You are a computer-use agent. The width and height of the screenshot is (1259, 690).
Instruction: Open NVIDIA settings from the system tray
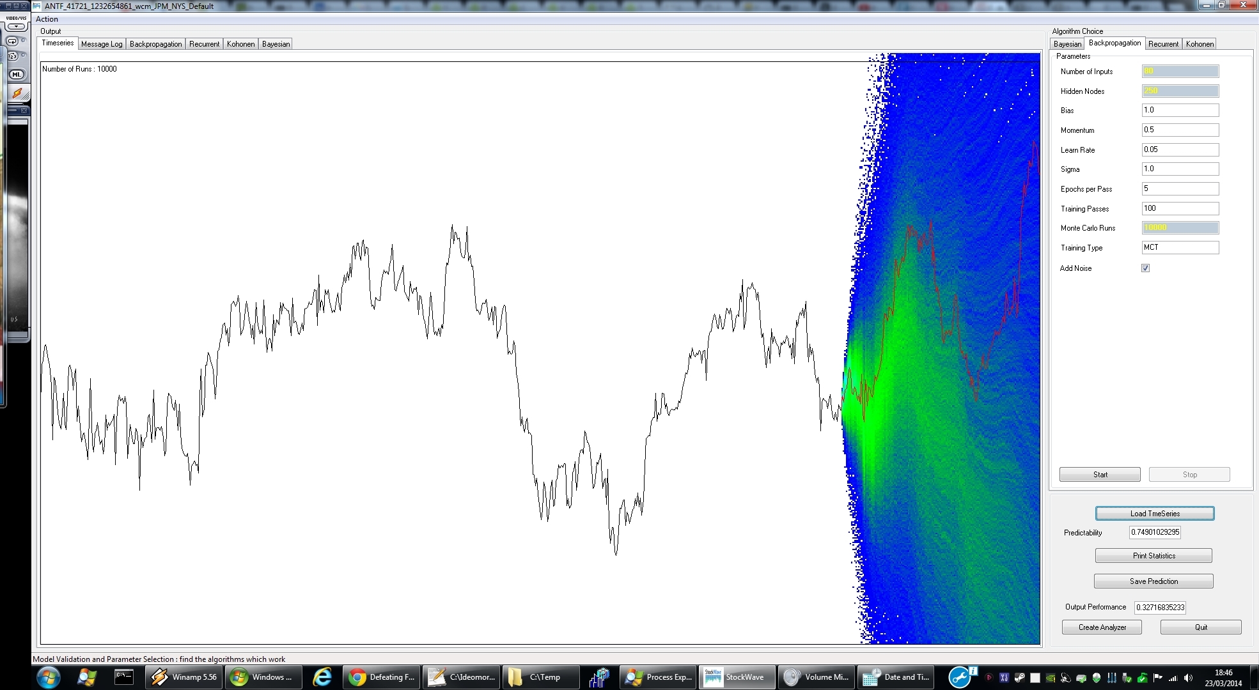1051,678
